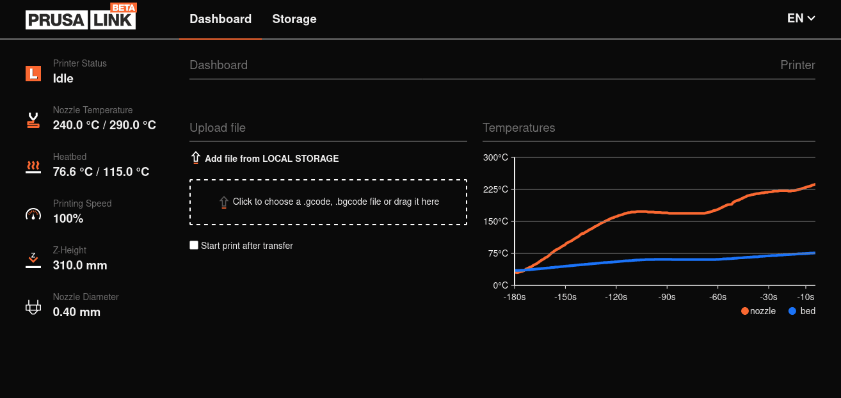The width and height of the screenshot is (841, 398).
Task: Click the upload arrow inside the drop zone
Action: pos(225,201)
